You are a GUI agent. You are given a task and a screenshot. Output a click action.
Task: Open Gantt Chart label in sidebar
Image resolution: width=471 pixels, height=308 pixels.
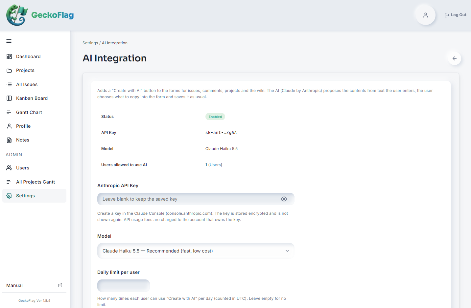coord(29,112)
